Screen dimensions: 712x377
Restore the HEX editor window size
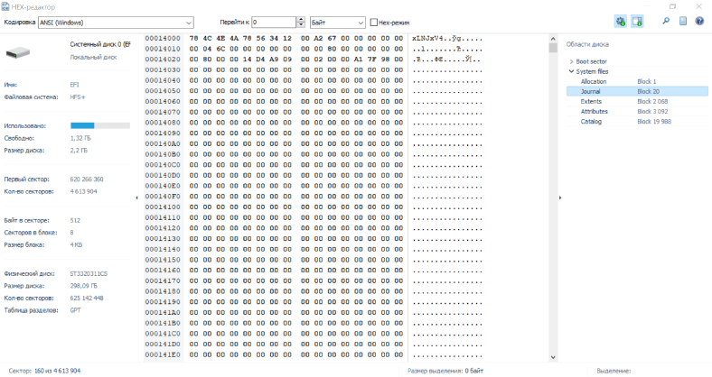coord(672,6)
